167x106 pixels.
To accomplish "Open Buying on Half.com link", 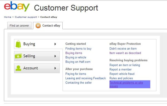I will click(x=78, y=62).
